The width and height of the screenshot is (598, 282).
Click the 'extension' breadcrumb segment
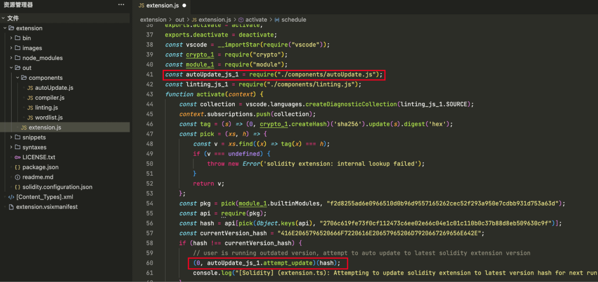(x=153, y=19)
